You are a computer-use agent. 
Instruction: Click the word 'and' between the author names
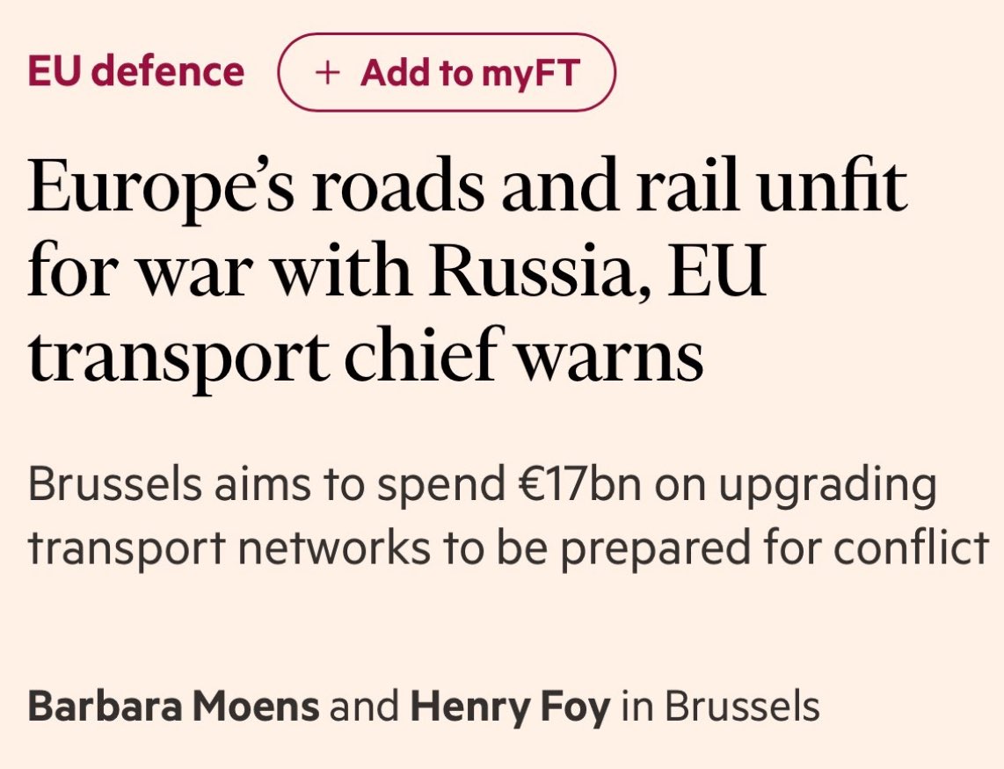(x=364, y=707)
